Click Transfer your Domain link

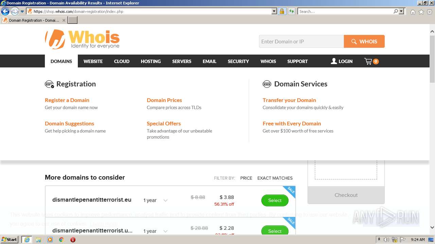point(289,100)
